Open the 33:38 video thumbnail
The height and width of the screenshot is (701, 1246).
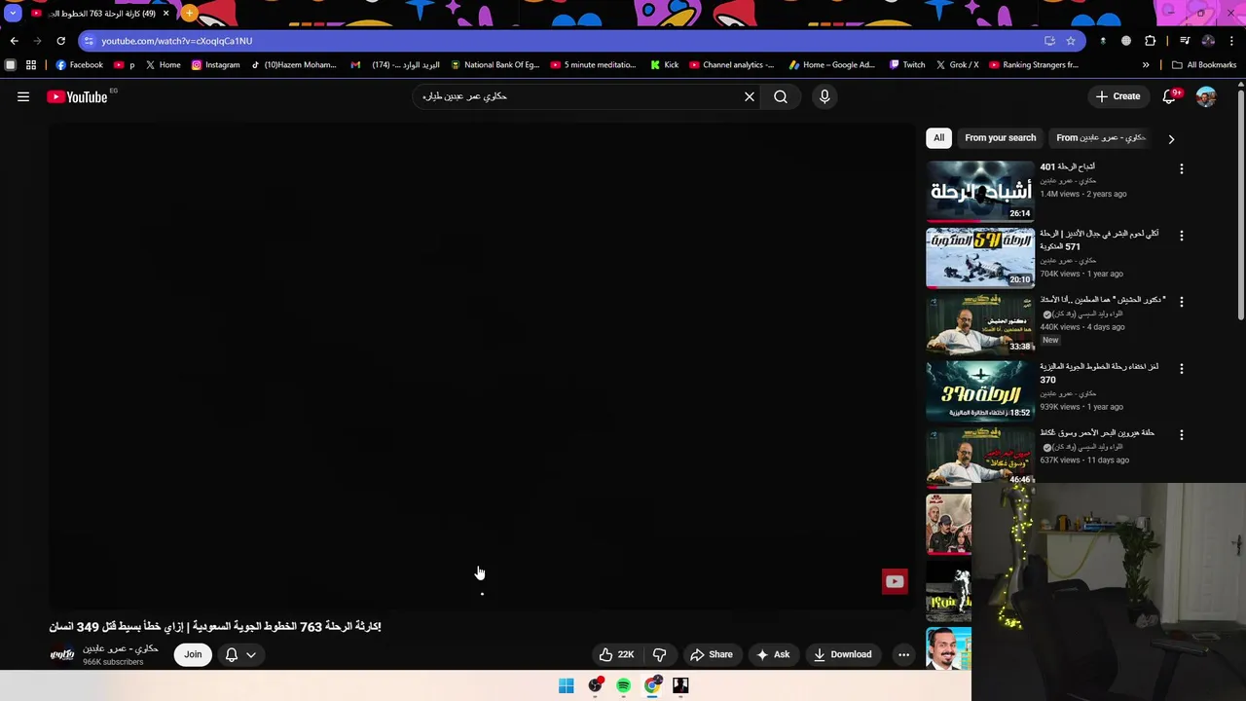coord(980,324)
